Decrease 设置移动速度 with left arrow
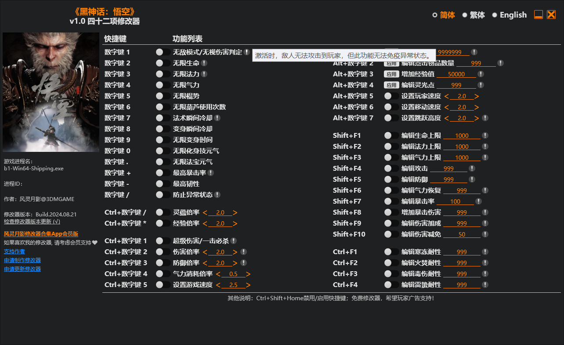This screenshot has width=564, height=345. coord(447,107)
